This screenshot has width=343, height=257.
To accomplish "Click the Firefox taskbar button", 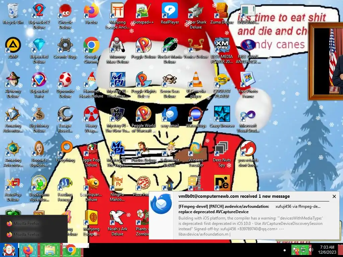I will click(28, 250).
